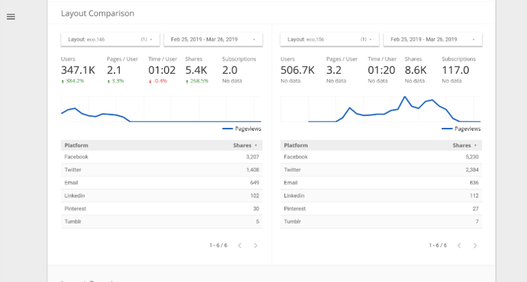Select the Pinterest row in left table
Image resolution: width=527 pixels, height=282 pixels.
[x=161, y=209]
